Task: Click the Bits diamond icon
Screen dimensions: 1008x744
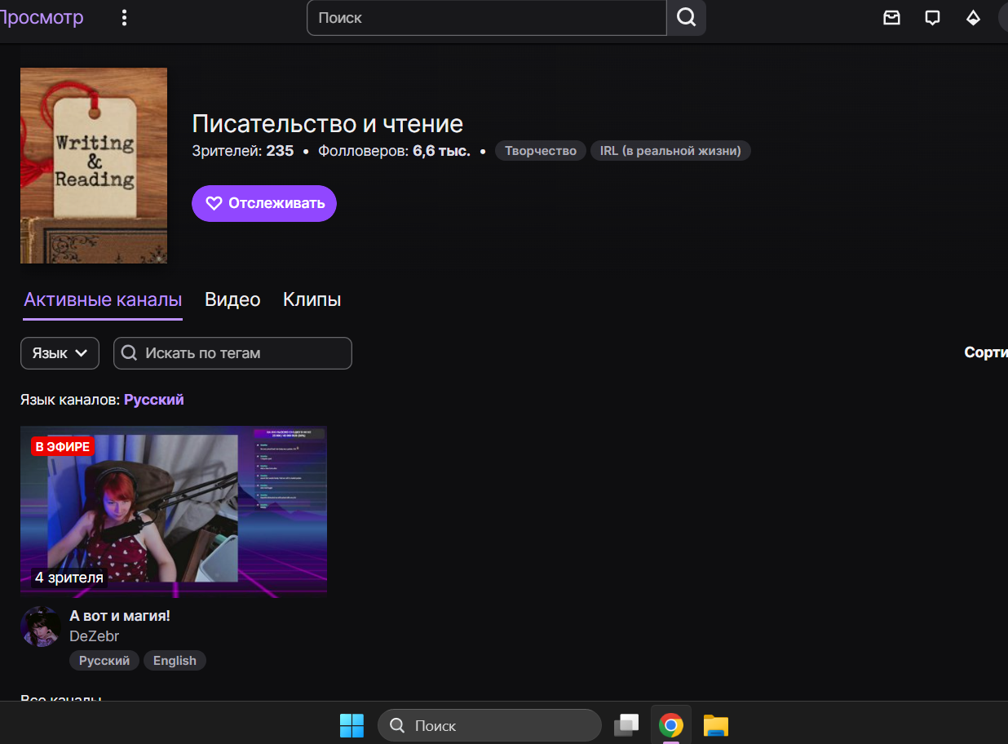Action: (973, 17)
